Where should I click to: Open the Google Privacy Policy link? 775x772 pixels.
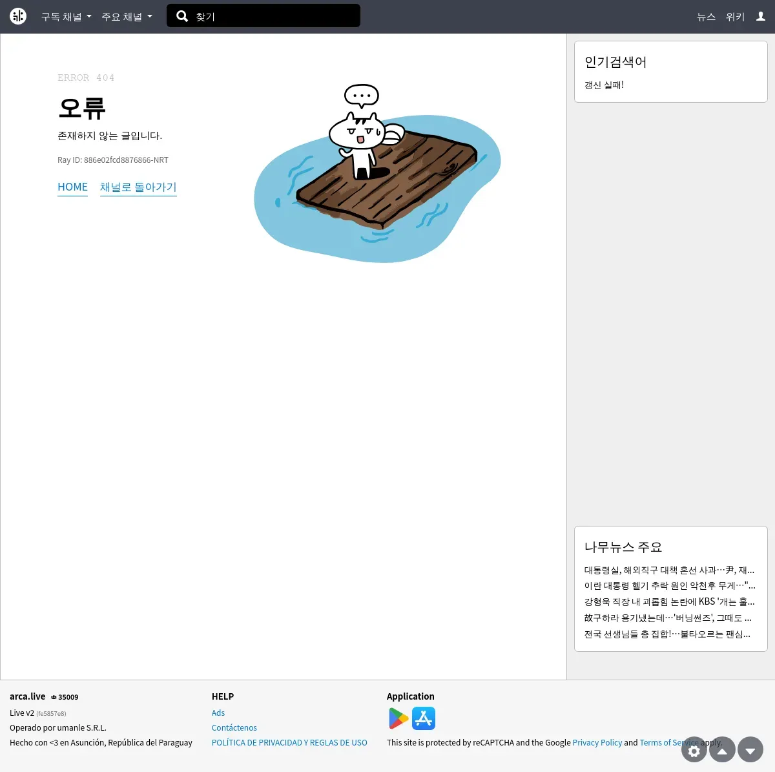(x=597, y=743)
